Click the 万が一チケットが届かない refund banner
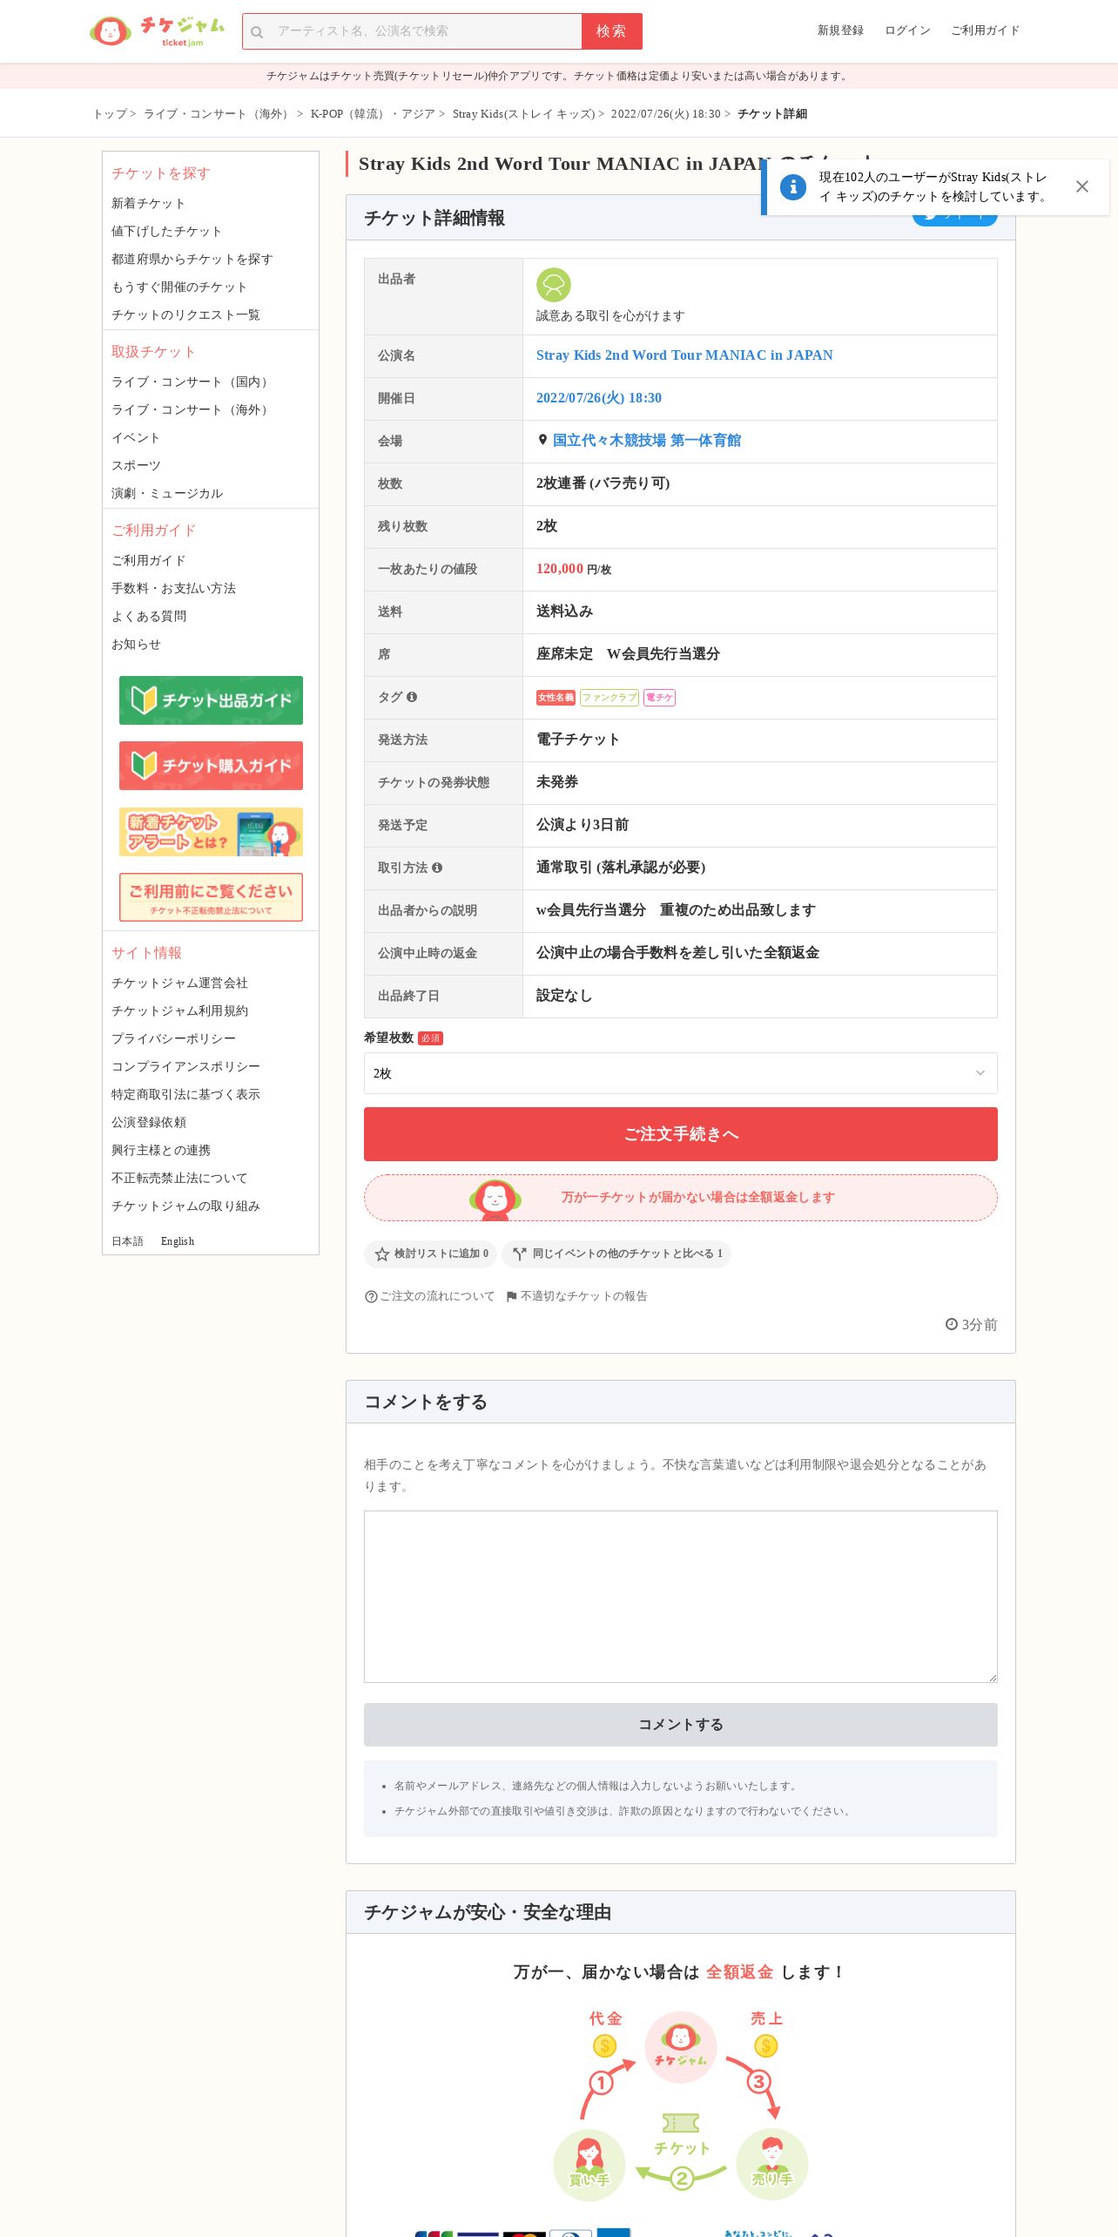 pos(681,1198)
